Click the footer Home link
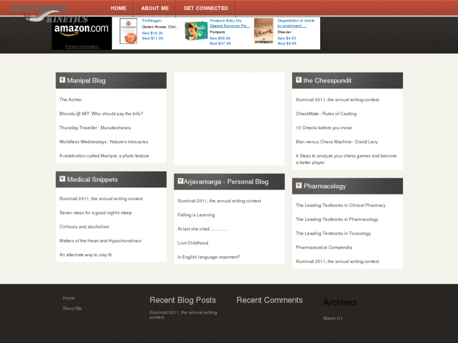This screenshot has width=458, height=343. 69,298
